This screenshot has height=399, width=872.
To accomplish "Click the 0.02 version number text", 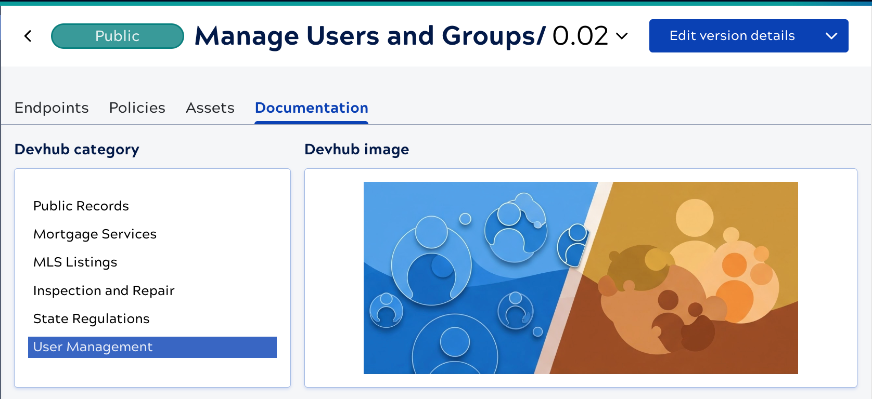I will 580,36.
